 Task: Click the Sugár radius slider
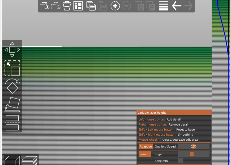[x=194, y=154]
